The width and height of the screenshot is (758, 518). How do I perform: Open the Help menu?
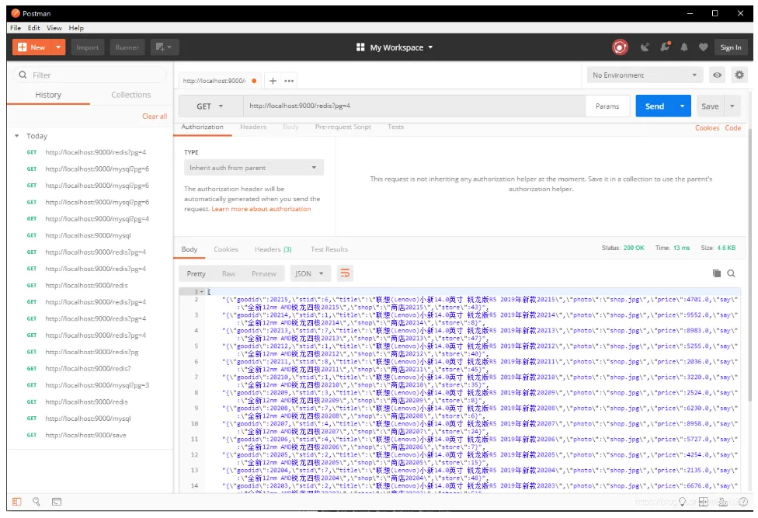click(76, 28)
